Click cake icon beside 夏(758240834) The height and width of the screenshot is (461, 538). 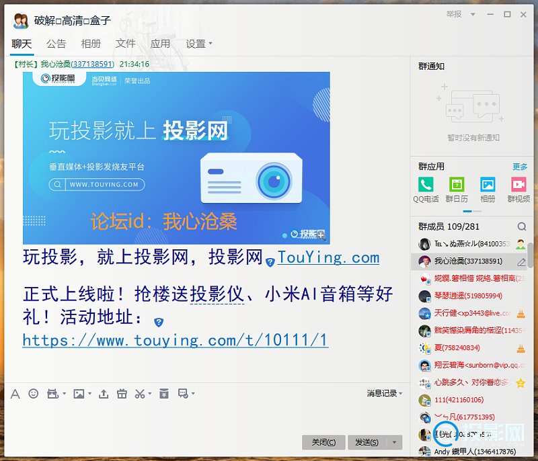tap(521, 348)
